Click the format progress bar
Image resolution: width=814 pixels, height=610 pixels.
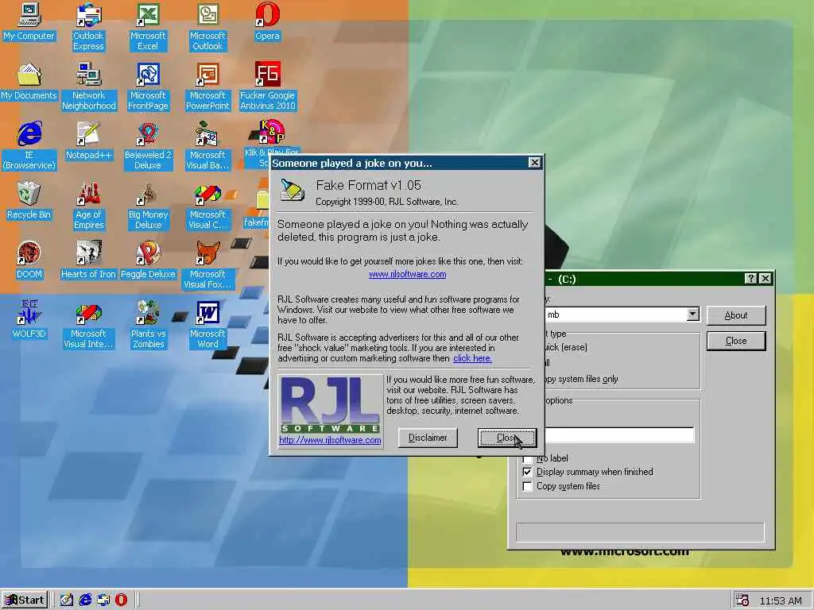640,532
